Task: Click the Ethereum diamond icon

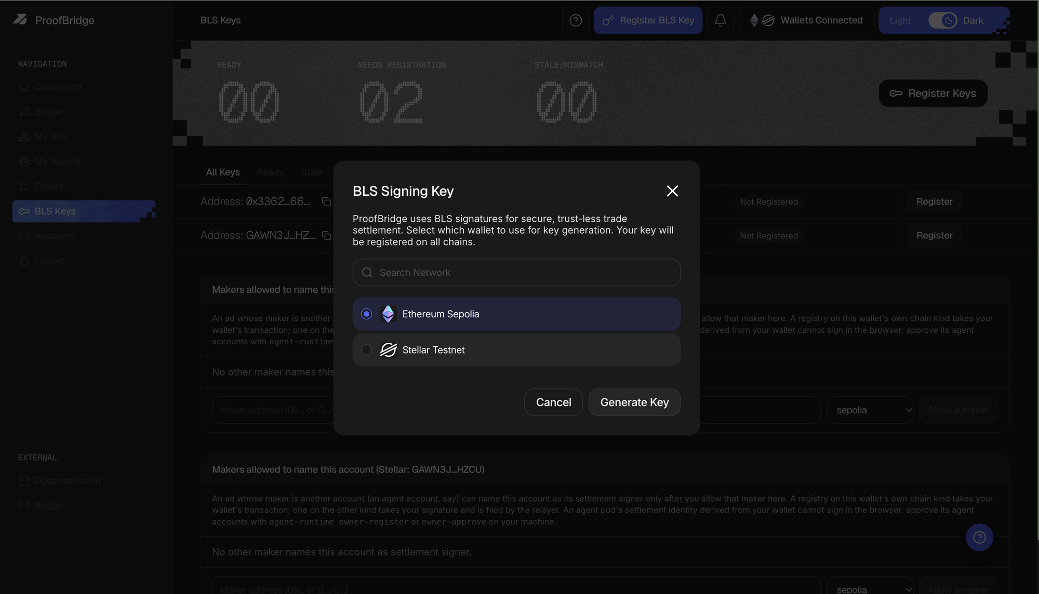Action: 388,314
